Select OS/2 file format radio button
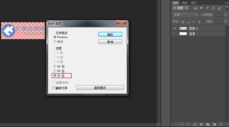This screenshot has height=127, width=229. click(x=55, y=42)
